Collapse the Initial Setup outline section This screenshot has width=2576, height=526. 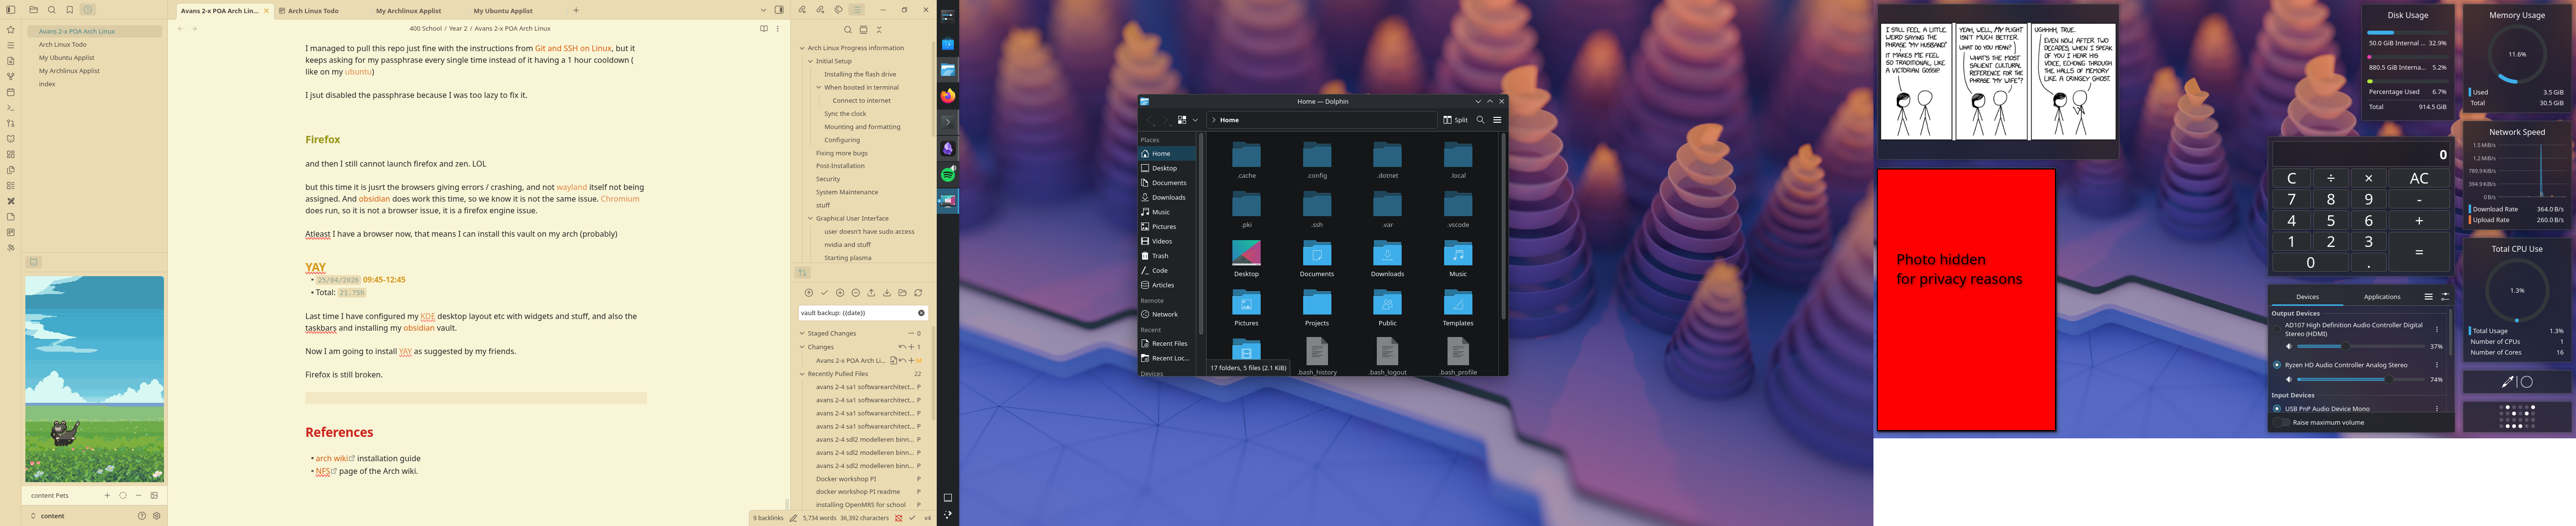coord(811,61)
